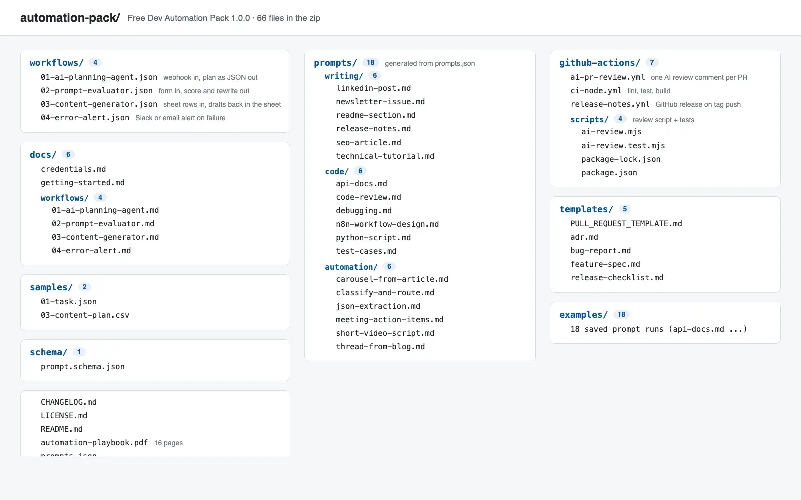Image resolution: width=801 pixels, height=500 pixels.
Task: Click the writing/ subfolder
Action: tap(344, 76)
